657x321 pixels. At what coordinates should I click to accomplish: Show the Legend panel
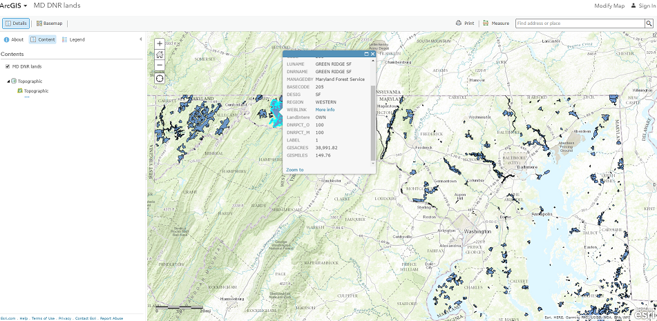[73, 40]
